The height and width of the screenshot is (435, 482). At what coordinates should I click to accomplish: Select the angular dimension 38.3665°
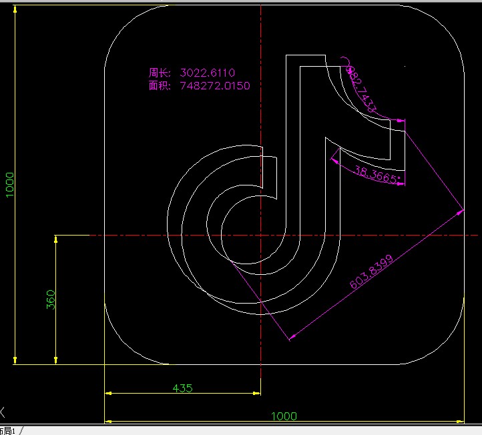(378, 175)
